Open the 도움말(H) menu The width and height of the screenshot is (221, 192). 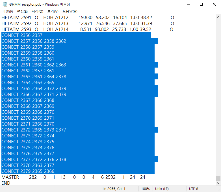pos(70,11)
